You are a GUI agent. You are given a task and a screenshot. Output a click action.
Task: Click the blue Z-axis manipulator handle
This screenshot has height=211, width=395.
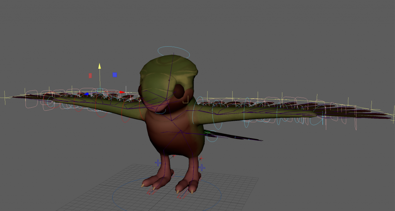87,94
